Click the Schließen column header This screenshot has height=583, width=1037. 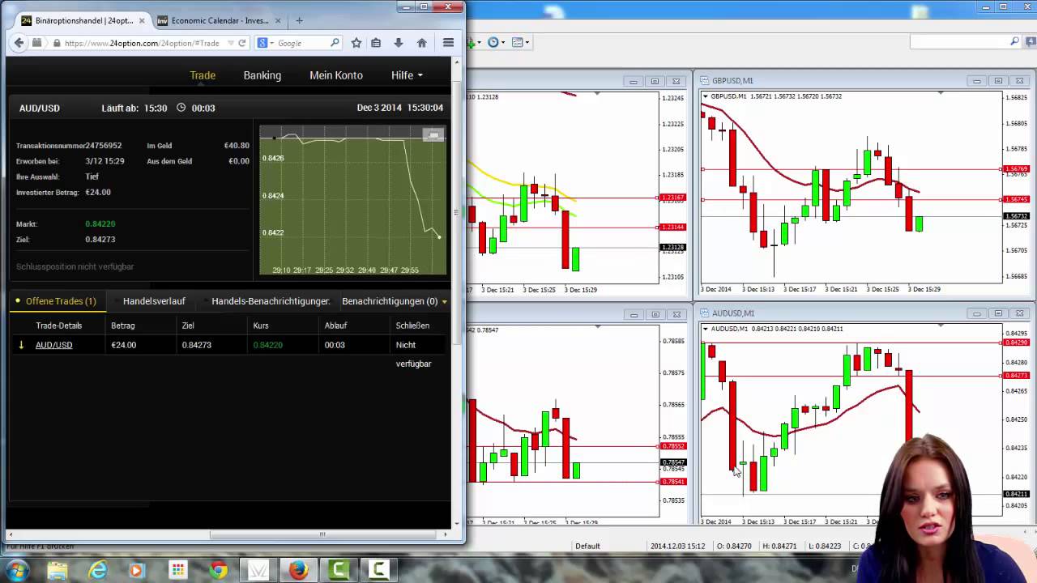coord(412,326)
